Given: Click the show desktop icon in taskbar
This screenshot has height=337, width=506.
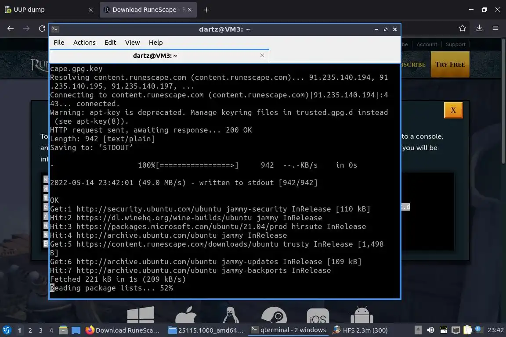Looking at the screenshot, I should (x=76, y=330).
